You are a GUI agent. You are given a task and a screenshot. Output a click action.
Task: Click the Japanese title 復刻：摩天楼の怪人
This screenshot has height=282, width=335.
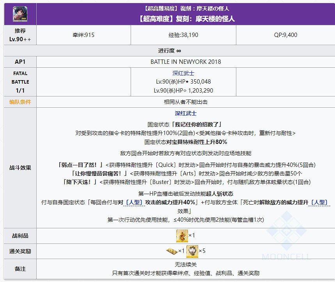(x=186, y=8)
